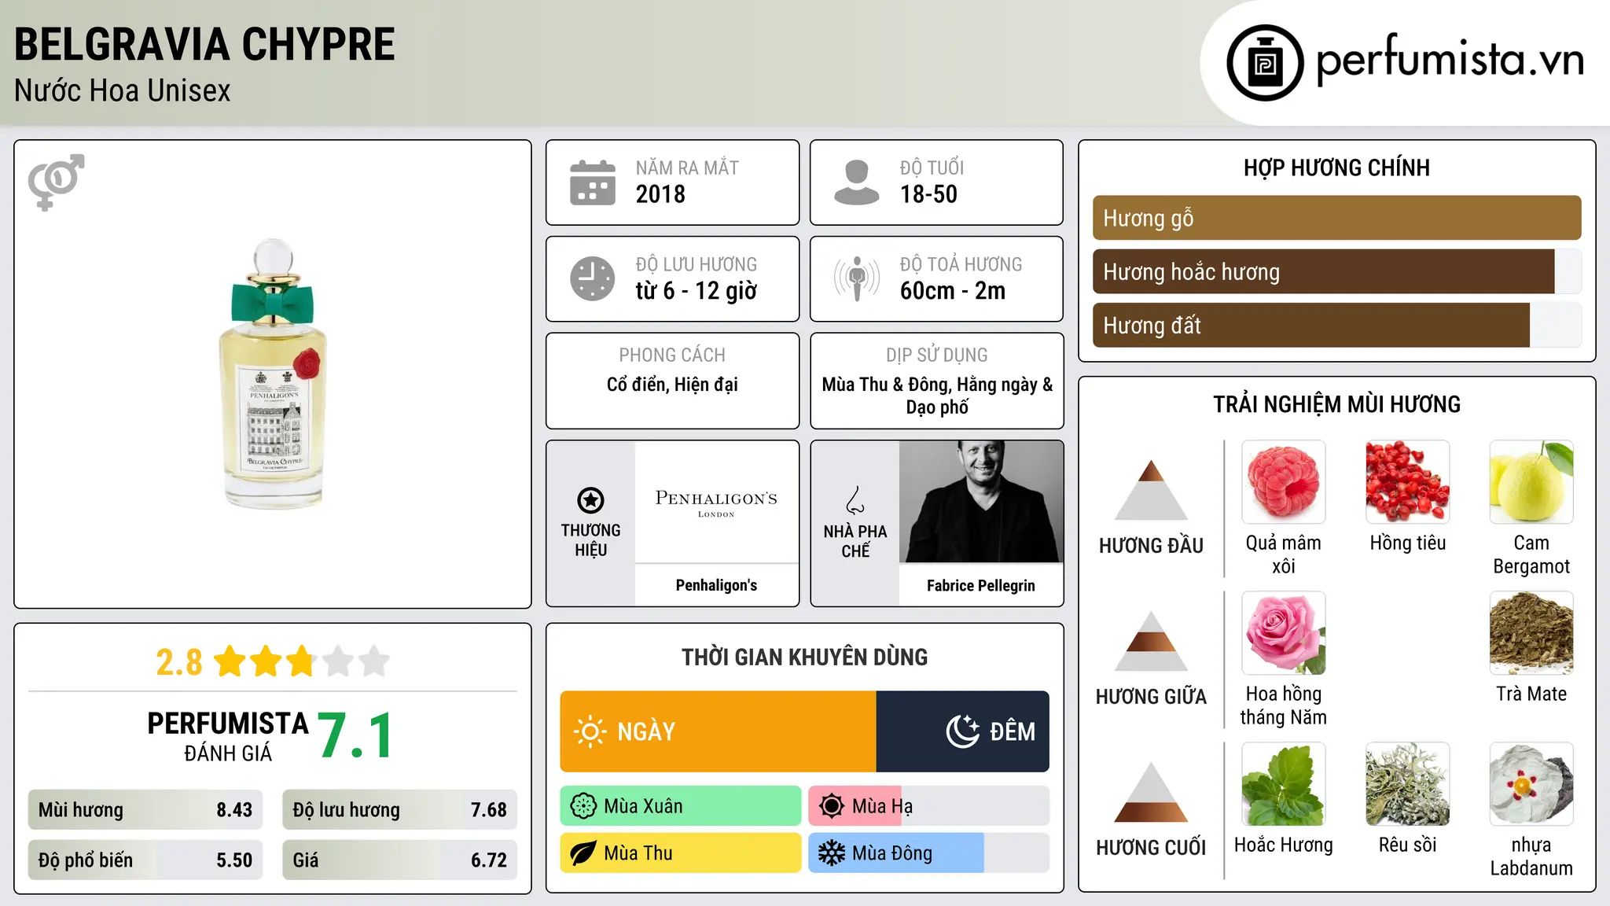
Task: Click the TRẢI NGHIỆM MÙI HƯƠNG heading
Action: point(1336,404)
